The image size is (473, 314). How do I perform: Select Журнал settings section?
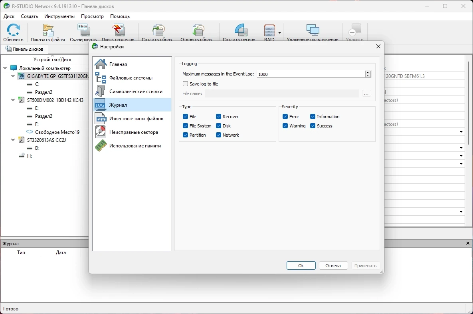pos(132,105)
